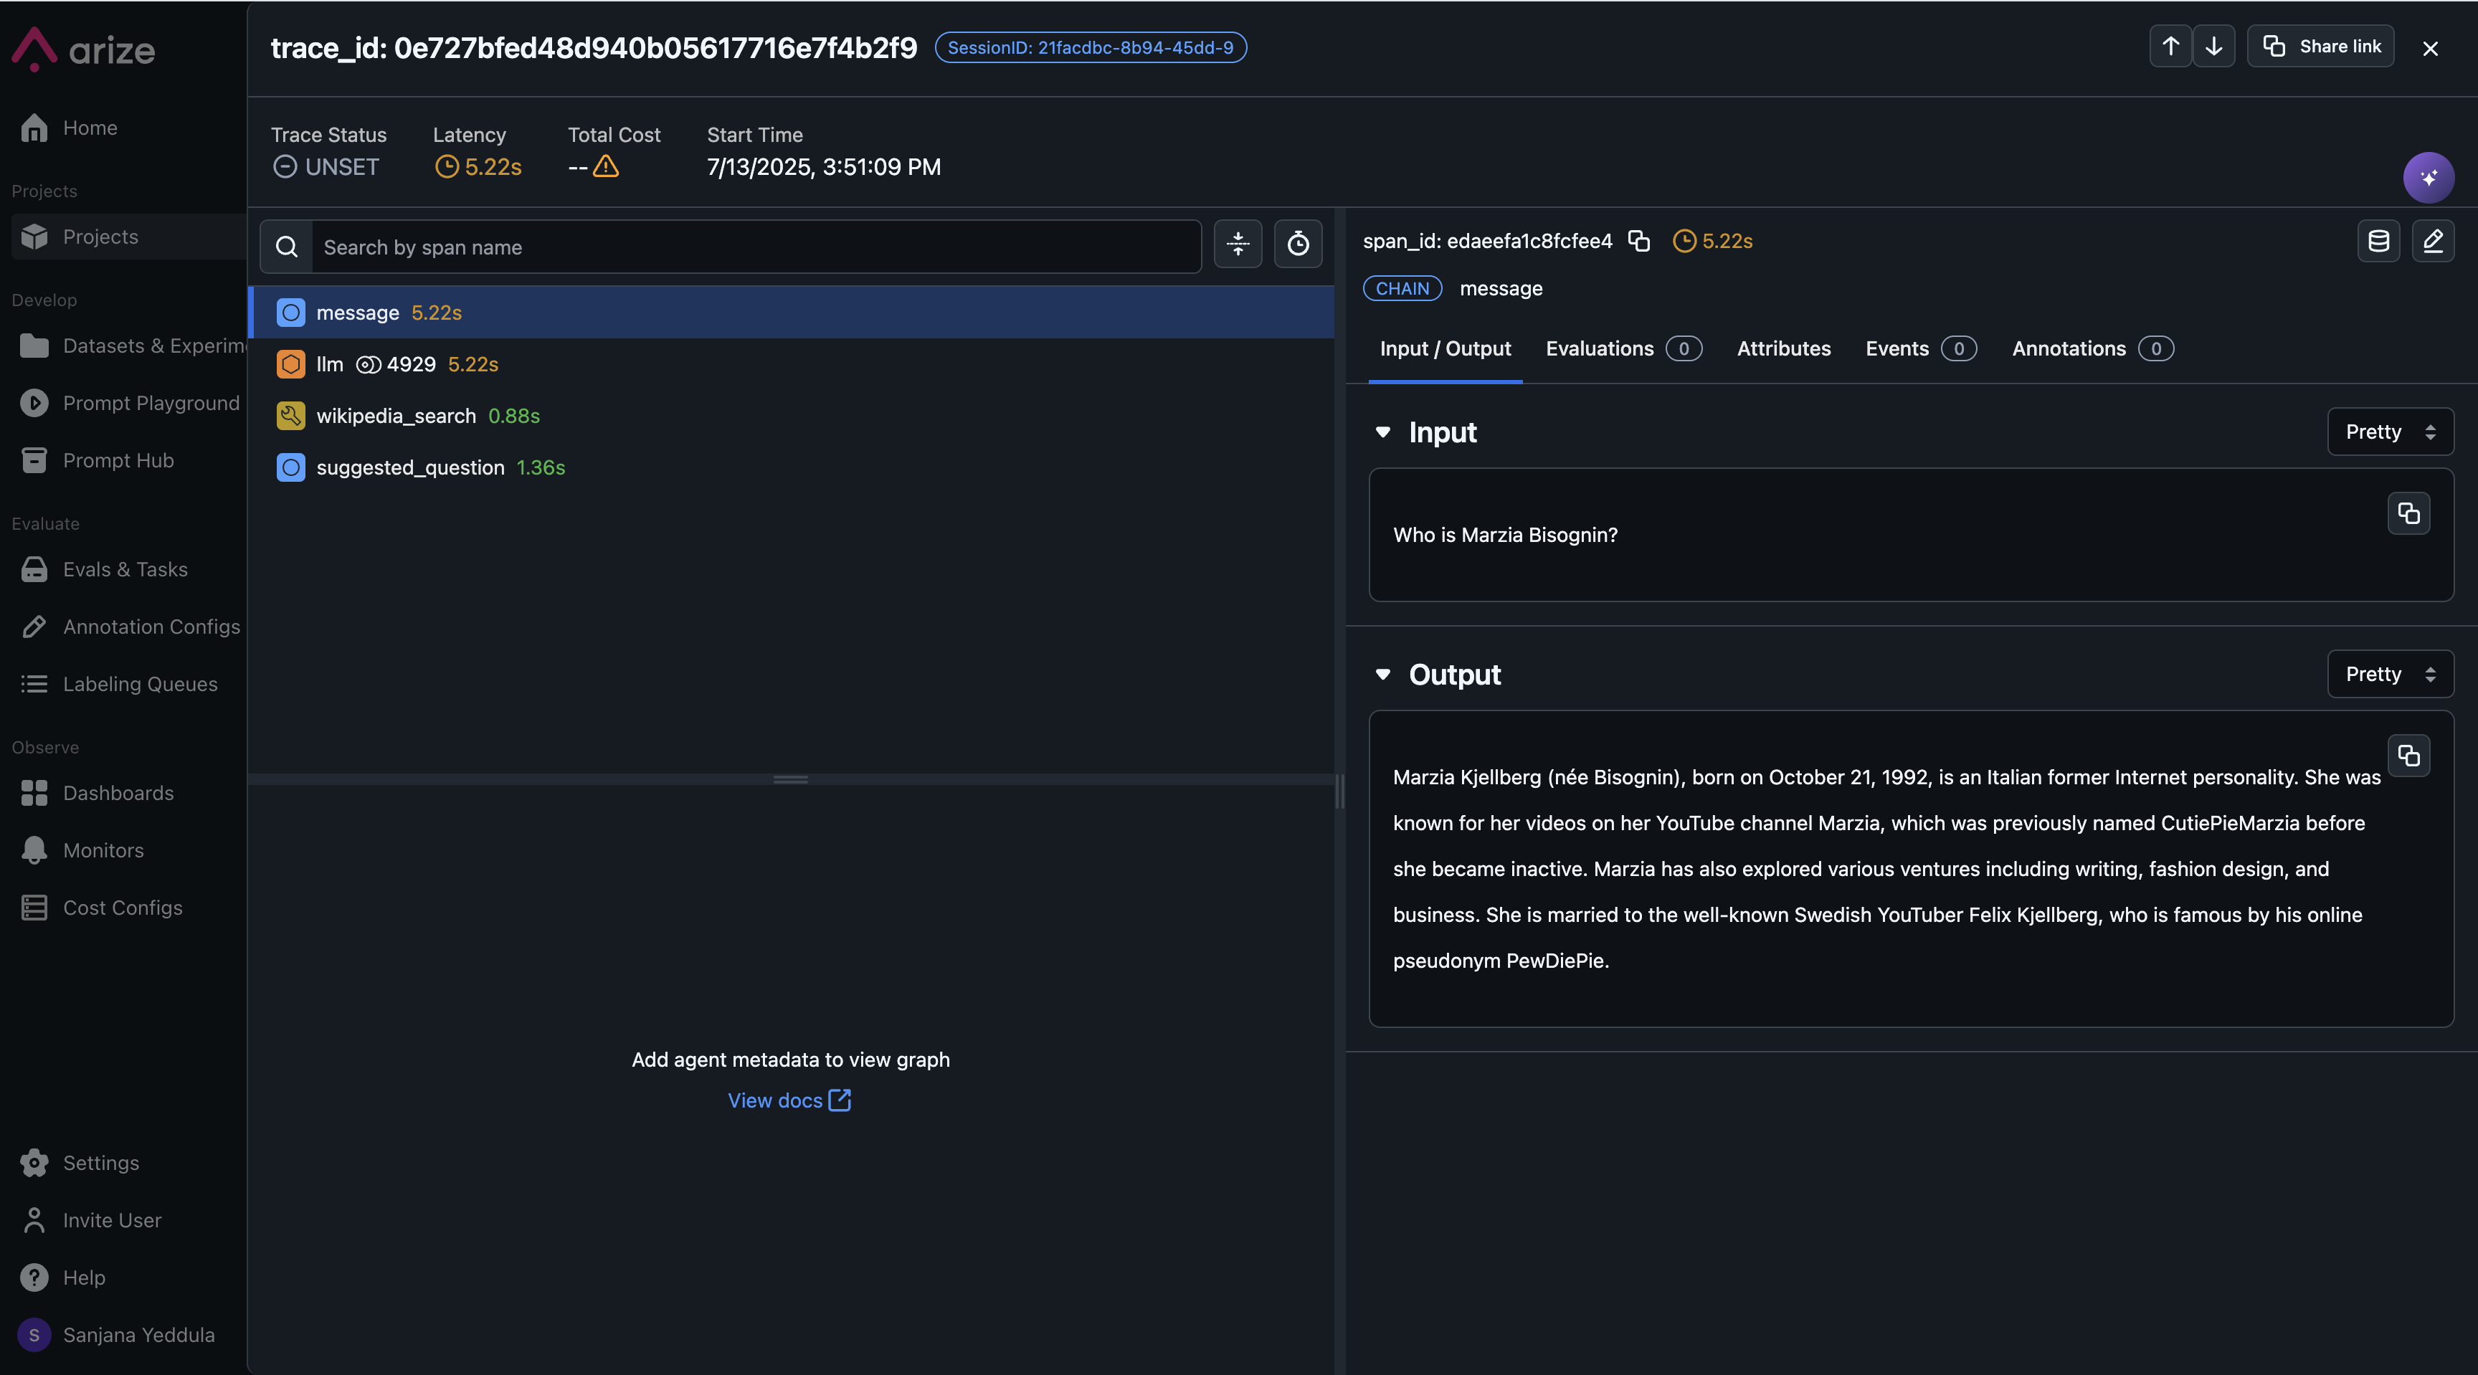2478x1375 pixels.
Task: Copy the Output text content
Action: click(x=2408, y=756)
